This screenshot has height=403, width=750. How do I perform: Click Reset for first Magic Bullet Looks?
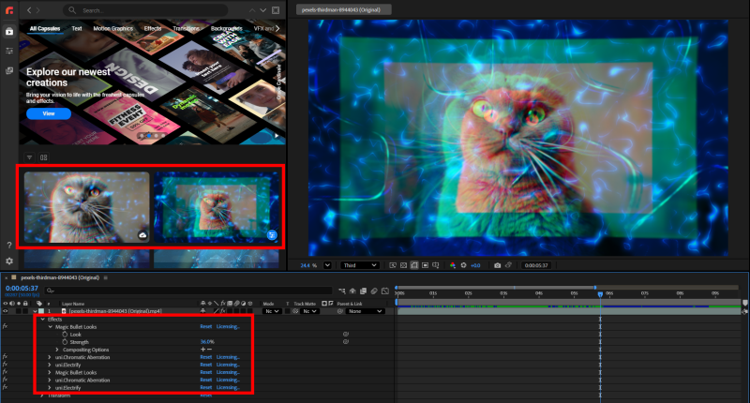tap(205, 327)
